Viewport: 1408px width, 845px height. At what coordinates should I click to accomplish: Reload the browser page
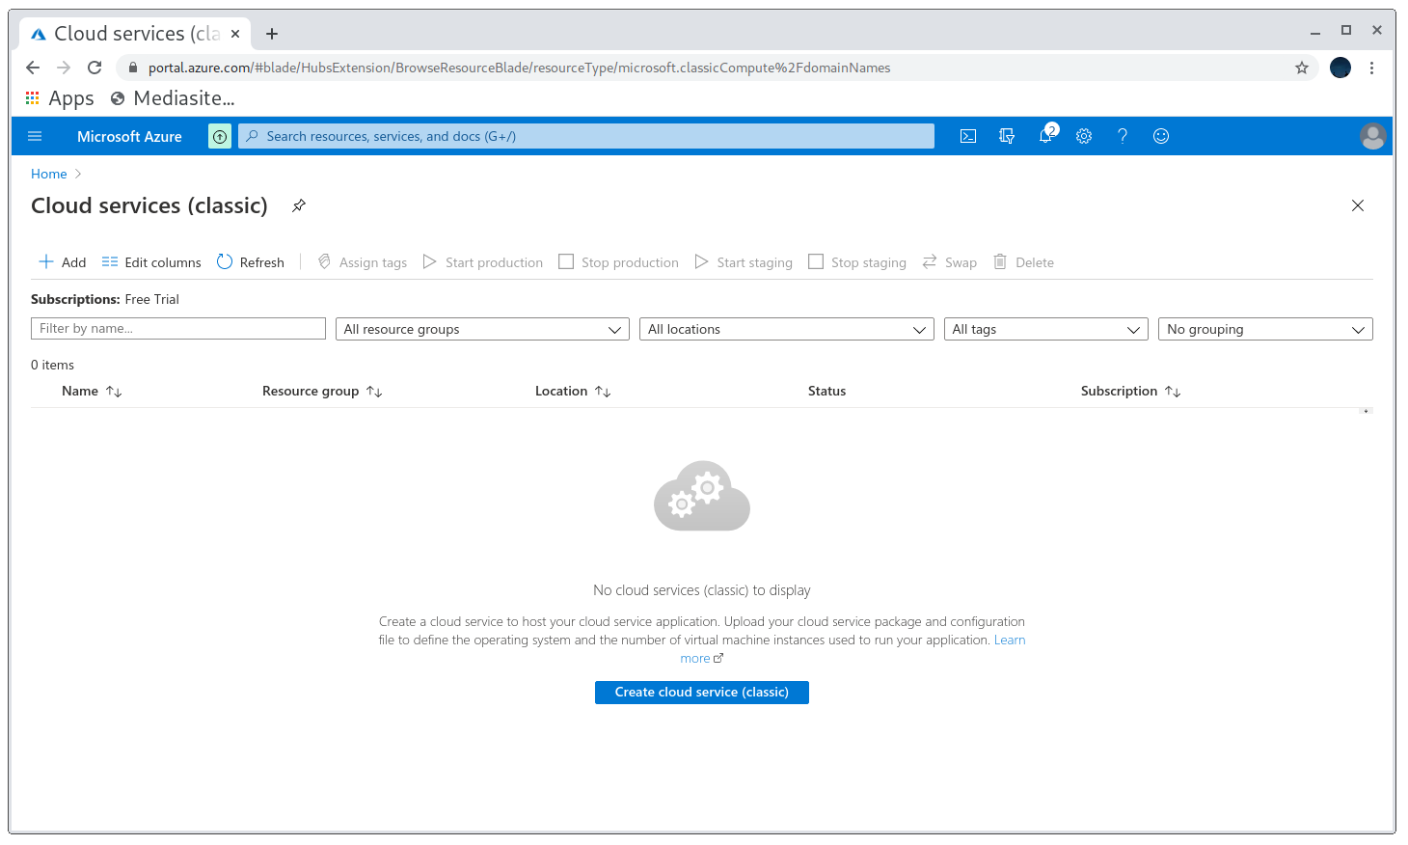[x=95, y=68]
